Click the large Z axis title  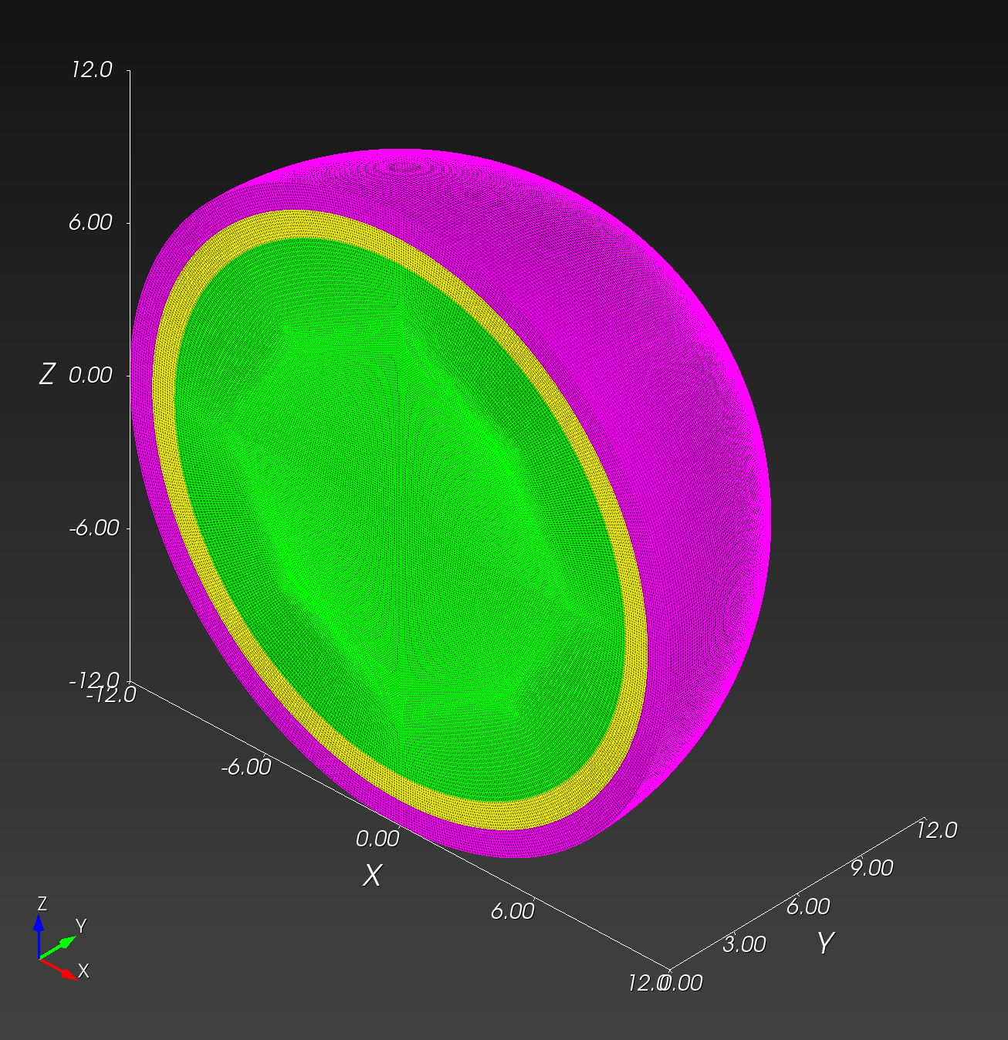point(47,375)
